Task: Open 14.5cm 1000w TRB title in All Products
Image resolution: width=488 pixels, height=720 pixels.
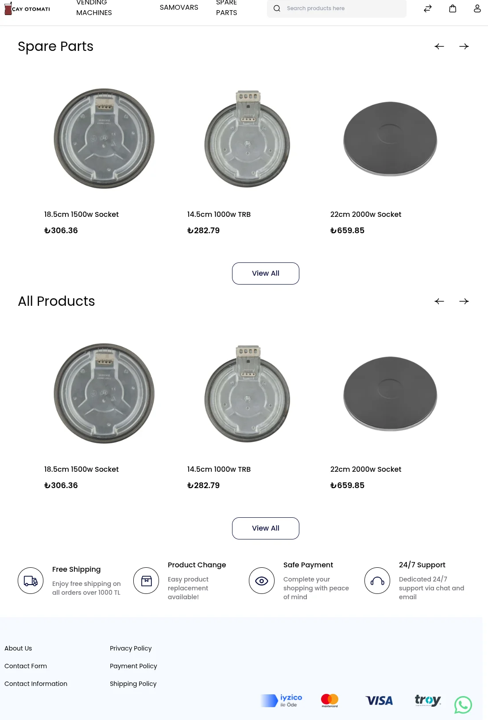Action: point(219,469)
